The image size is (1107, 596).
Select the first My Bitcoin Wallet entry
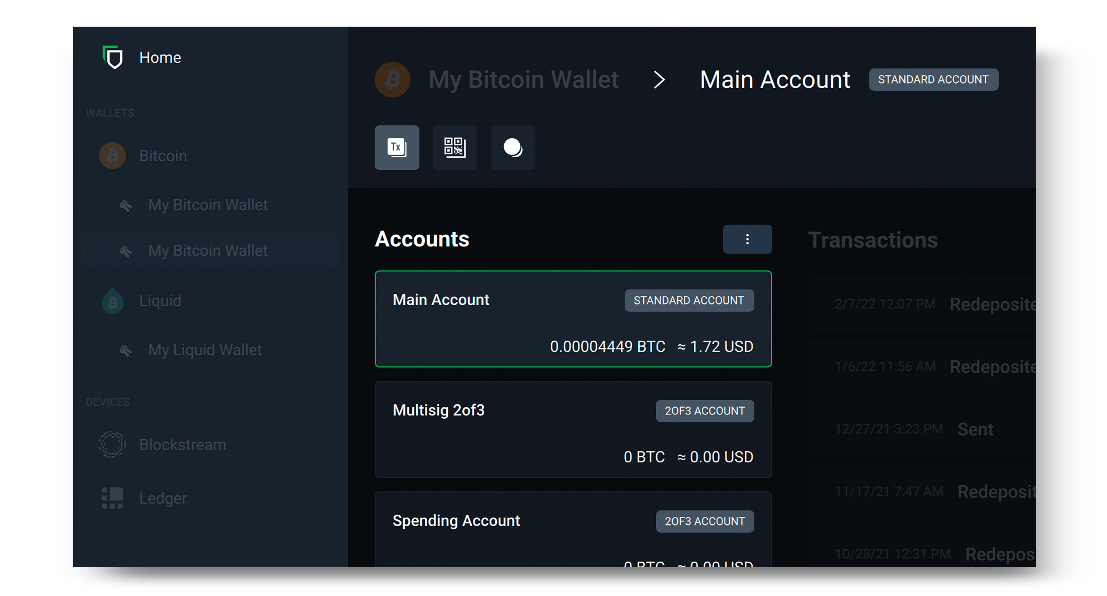tap(208, 205)
